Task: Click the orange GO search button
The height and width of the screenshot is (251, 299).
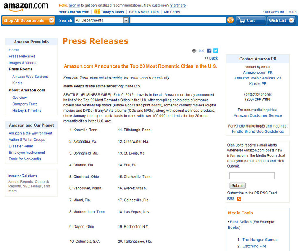Action: point(230,20)
